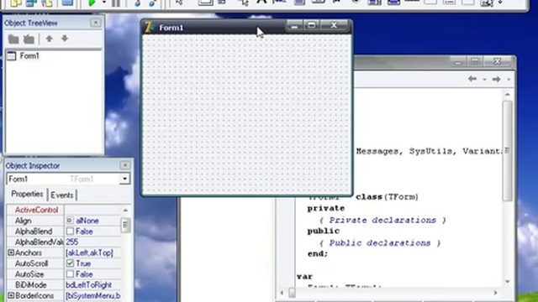Expand the Anchors property
The image size is (538, 302).
(x=11, y=253)
